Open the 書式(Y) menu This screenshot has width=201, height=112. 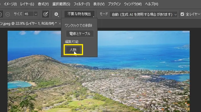(x=43, y=4)
